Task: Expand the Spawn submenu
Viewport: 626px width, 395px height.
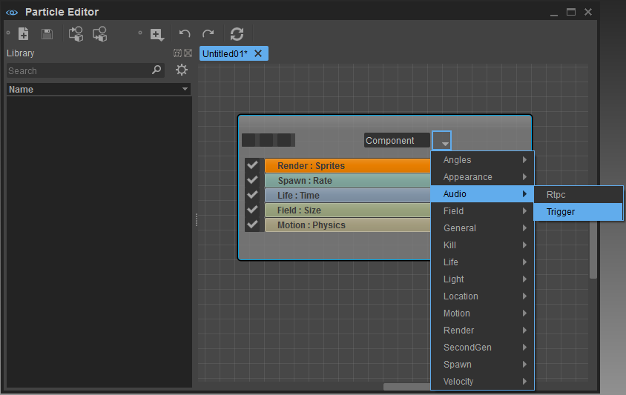Action: [x=482, y=365]
